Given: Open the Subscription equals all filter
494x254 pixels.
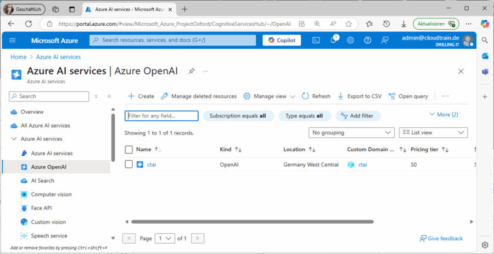Looking at the screenshot, I should pos(238,116).
